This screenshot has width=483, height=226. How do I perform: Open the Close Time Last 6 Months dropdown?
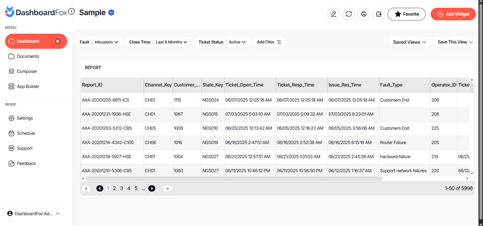tap(171, 42)
